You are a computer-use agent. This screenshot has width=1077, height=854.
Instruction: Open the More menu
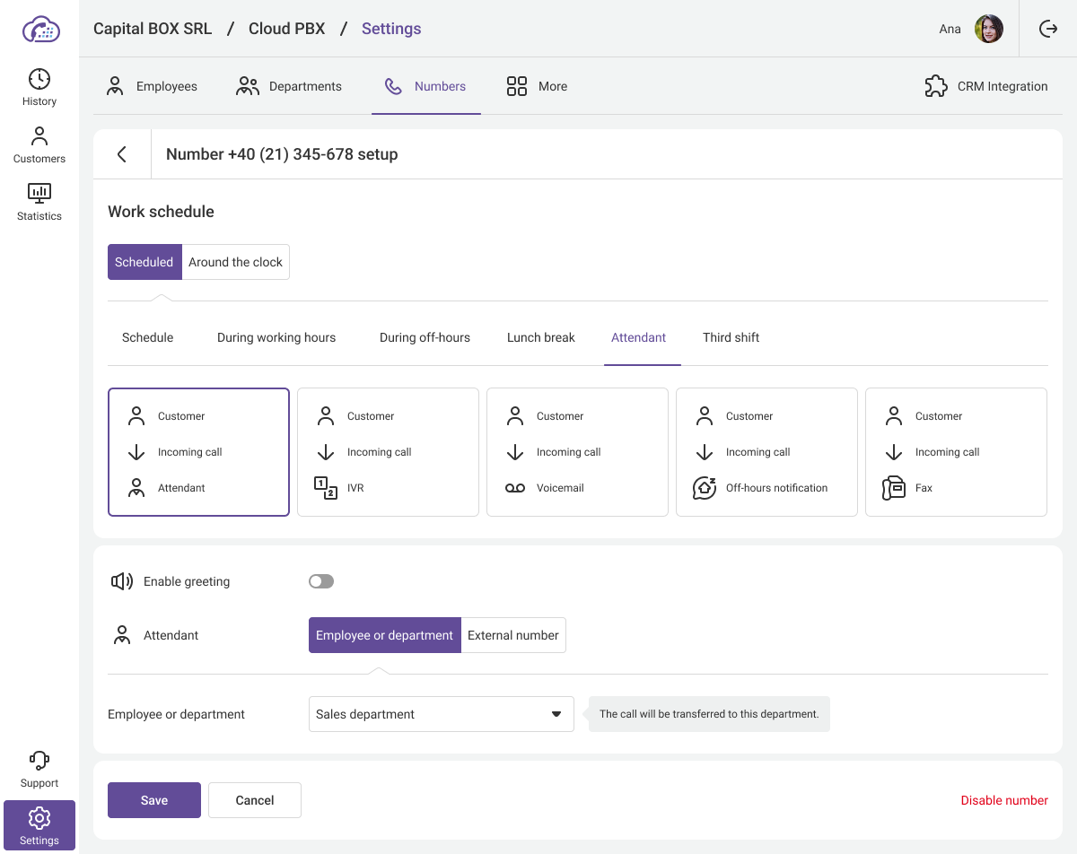[537, 86]
